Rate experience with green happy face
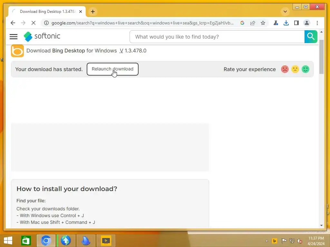This screenshot has height=247, width=330. tap(305, 69)
